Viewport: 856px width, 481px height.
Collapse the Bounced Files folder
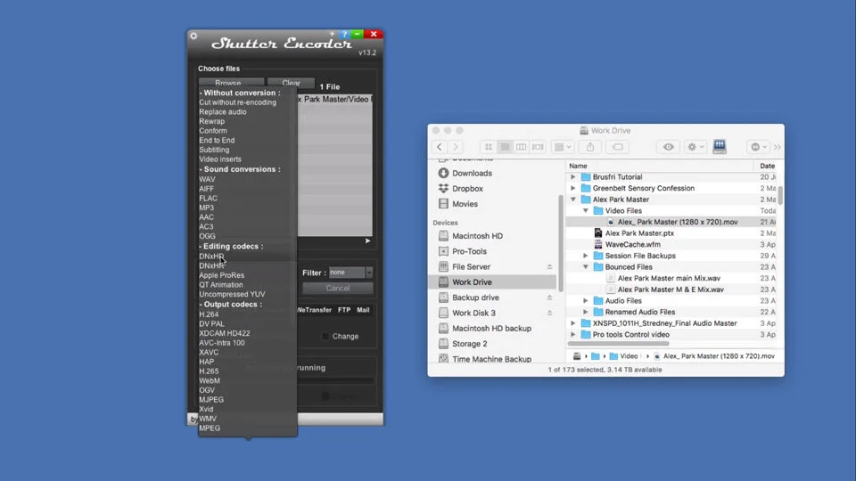tap(585, 267)
